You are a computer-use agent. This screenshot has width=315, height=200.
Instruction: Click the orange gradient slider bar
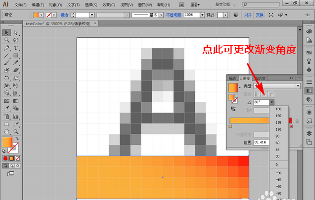pyautogui.click(x=249, y=121)
